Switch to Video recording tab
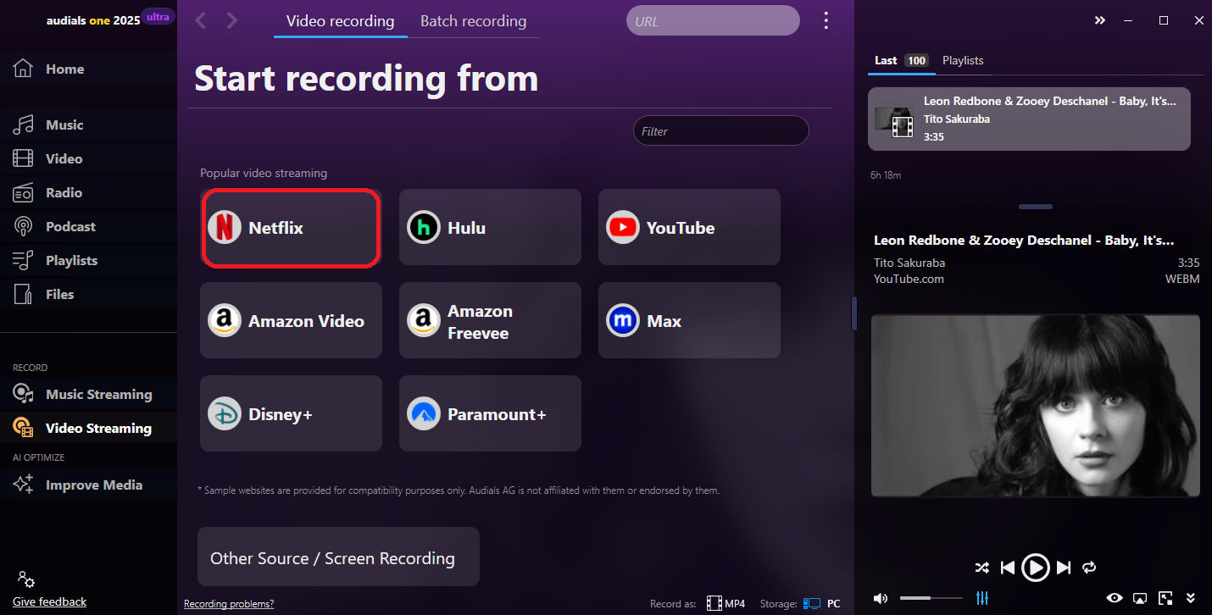Screen dimensions: 1212x615 (340, 21)
